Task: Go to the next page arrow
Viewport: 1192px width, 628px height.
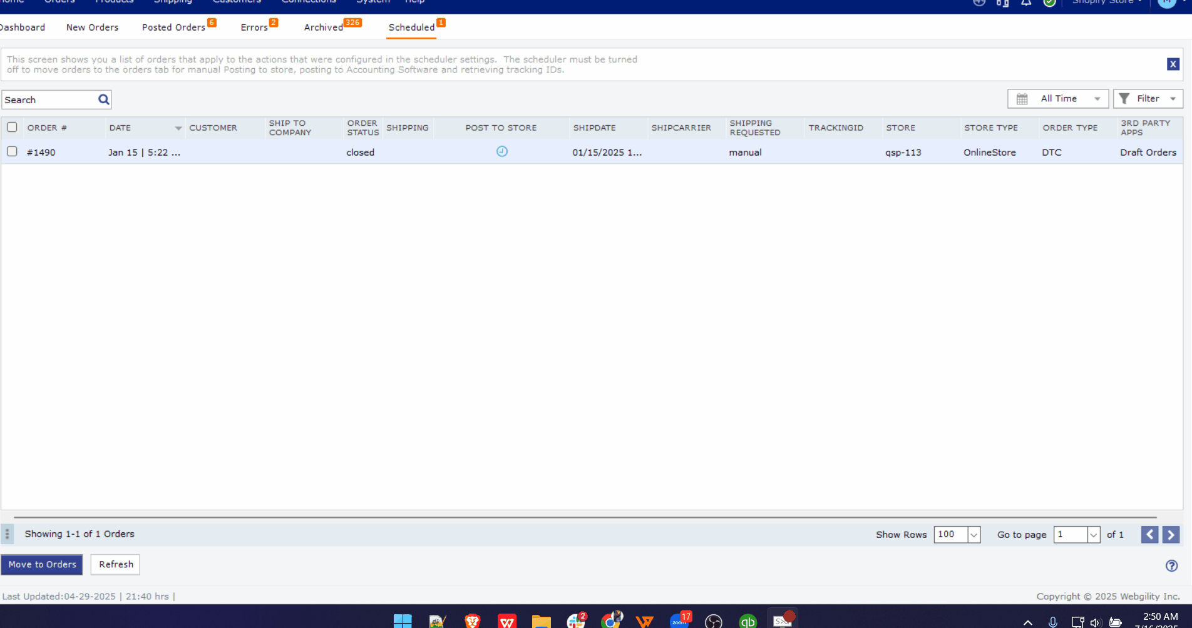Action: coord(1171,534)
